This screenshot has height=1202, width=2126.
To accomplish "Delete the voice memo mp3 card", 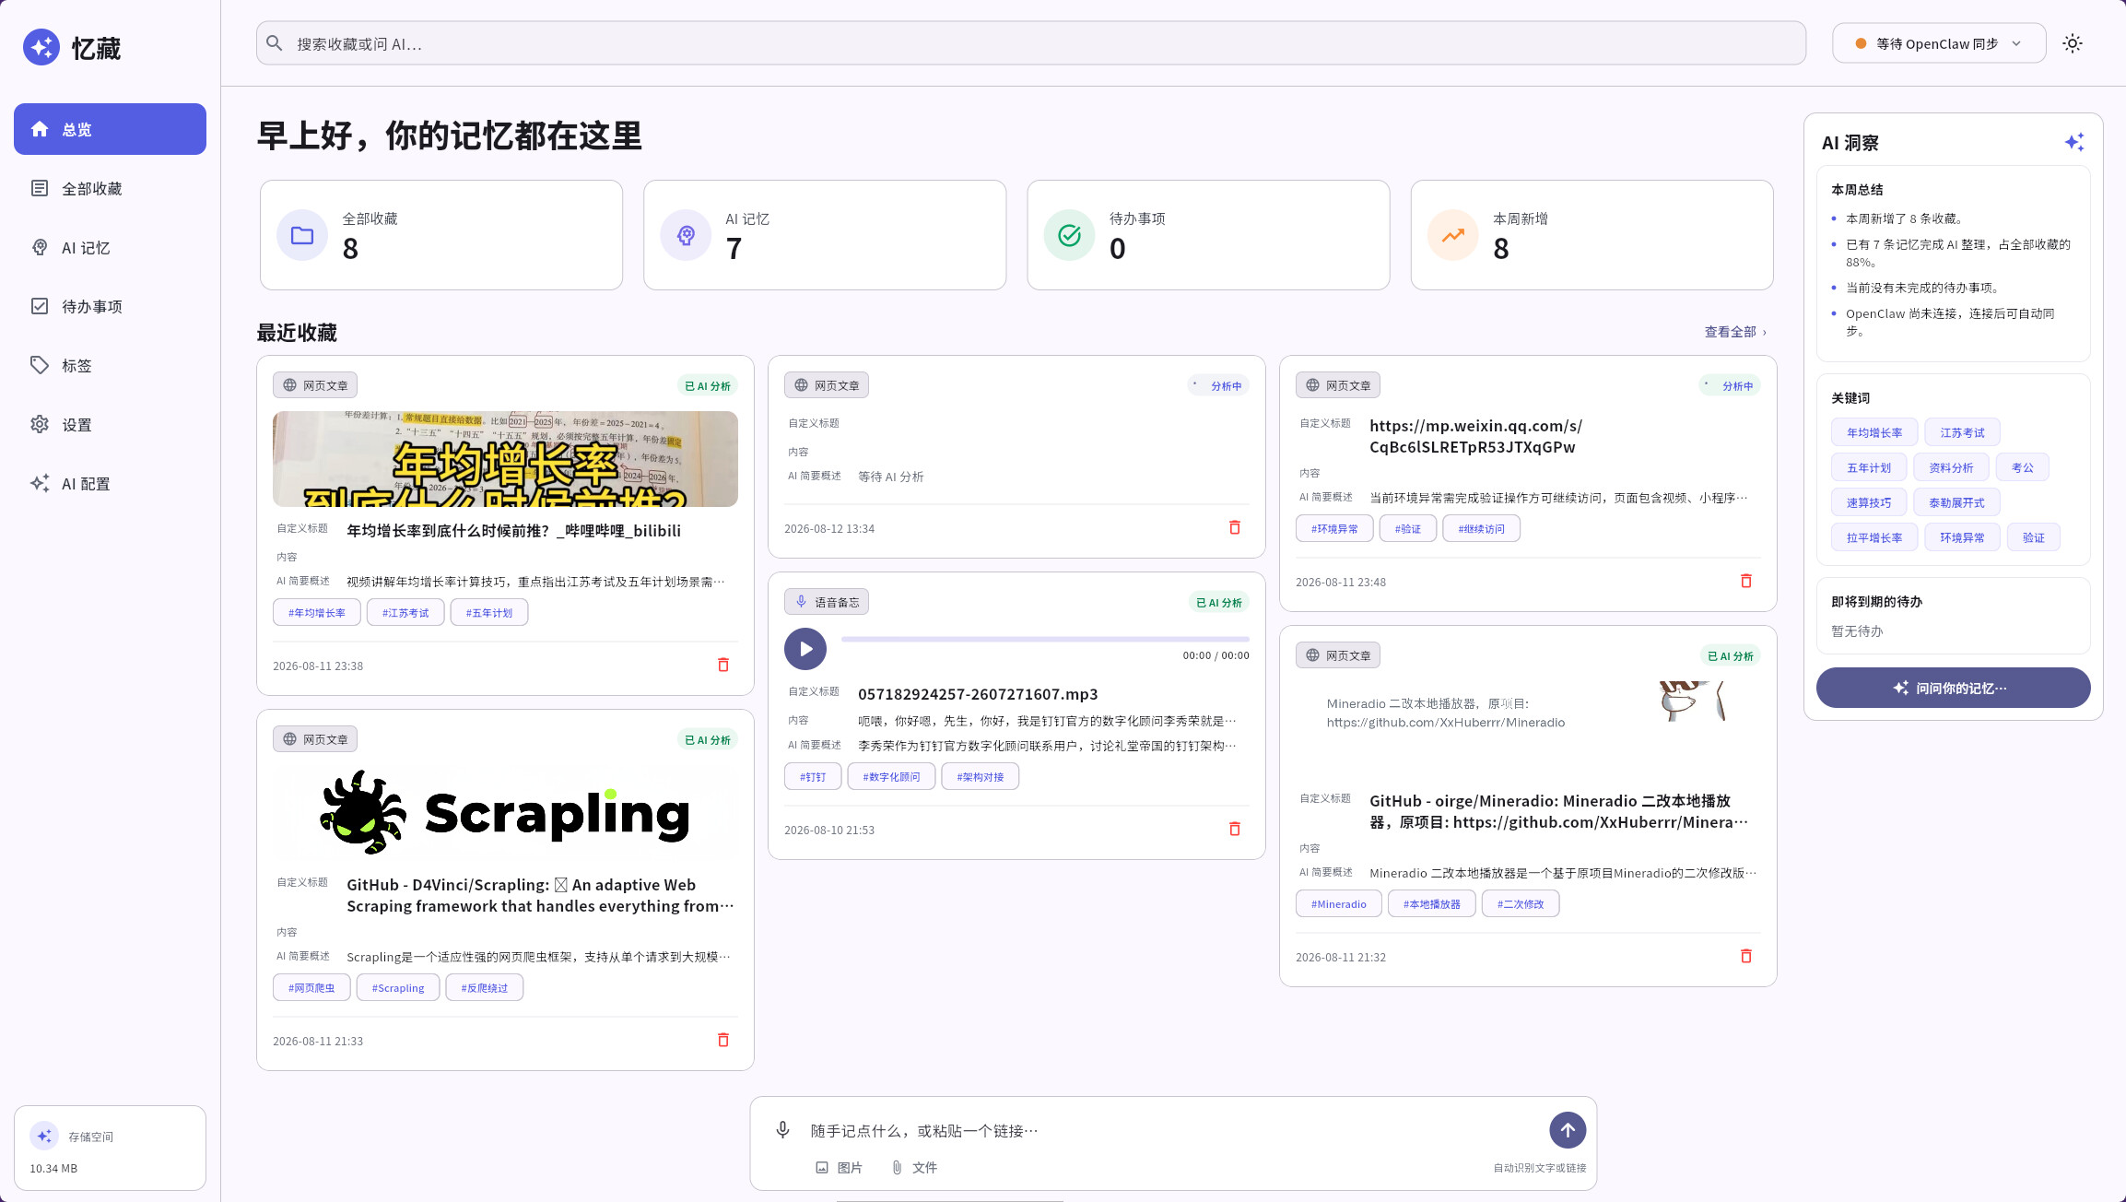I will [1235, 829].
